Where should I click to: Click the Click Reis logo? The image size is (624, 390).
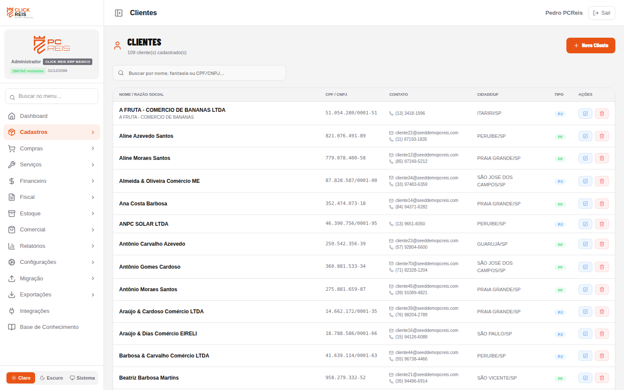[19, 13]
